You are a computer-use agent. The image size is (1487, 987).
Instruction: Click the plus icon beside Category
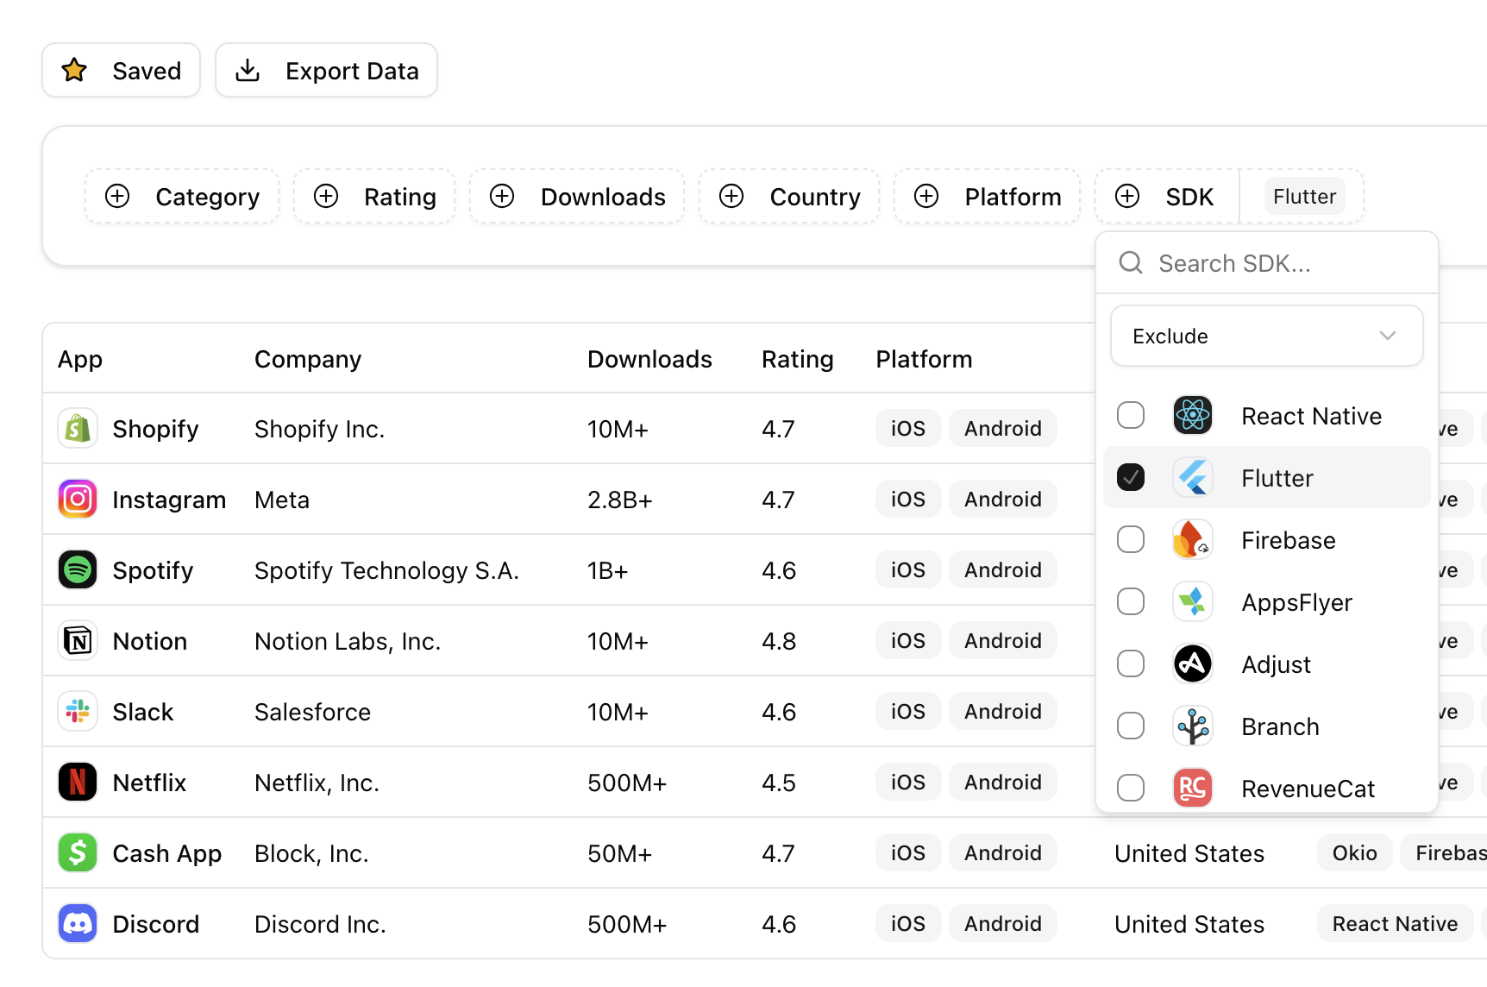click(x=117, y=196)
